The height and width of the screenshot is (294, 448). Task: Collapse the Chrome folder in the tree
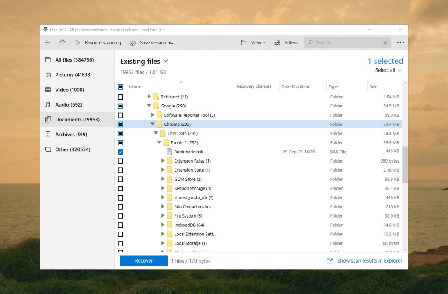pos(153,124)
